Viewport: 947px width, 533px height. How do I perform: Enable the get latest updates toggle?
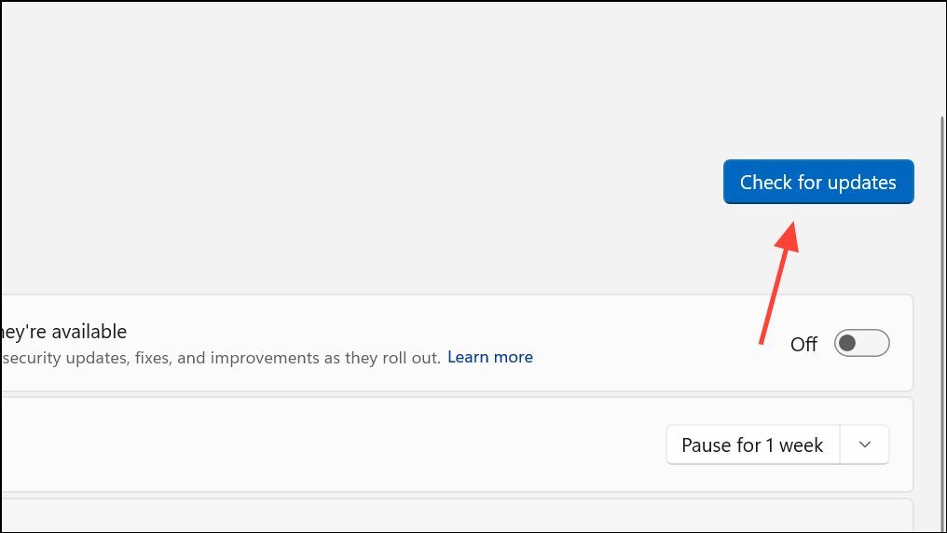click(861, 344)
